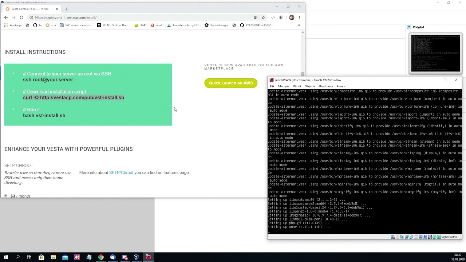This screenshot has width=466, height=262.
Task: Click Right Control host key label
Action: (449, 237)
